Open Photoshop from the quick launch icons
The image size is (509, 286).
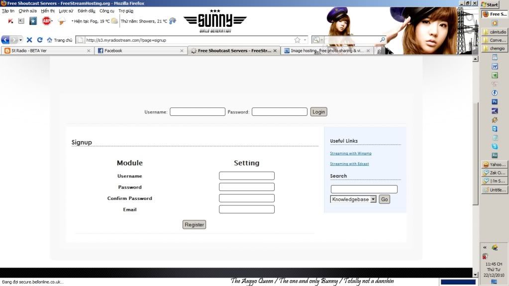coord(495,101)
